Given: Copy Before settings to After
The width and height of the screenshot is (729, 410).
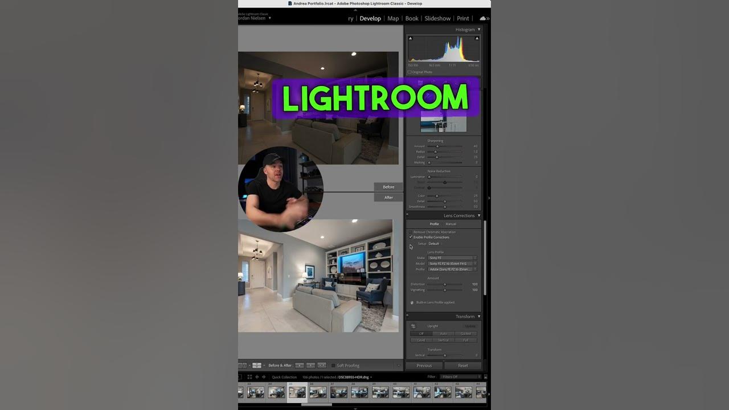Looking at the screenshot, I should [299, 365].
